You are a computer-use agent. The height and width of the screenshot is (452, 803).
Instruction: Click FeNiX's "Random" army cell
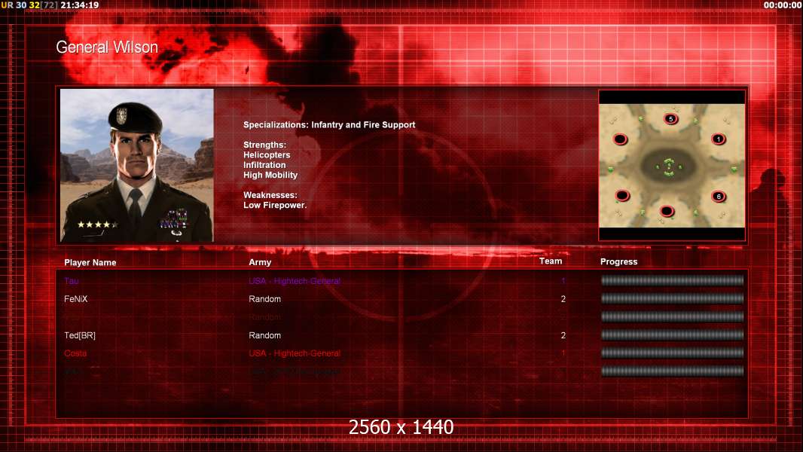point(264,299)
